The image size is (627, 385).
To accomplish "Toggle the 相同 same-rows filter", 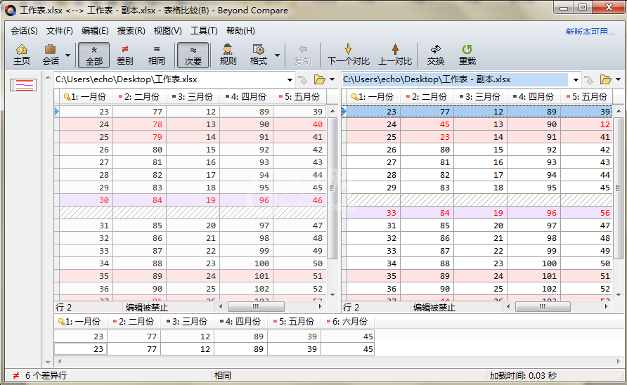I will click(156, 55).
